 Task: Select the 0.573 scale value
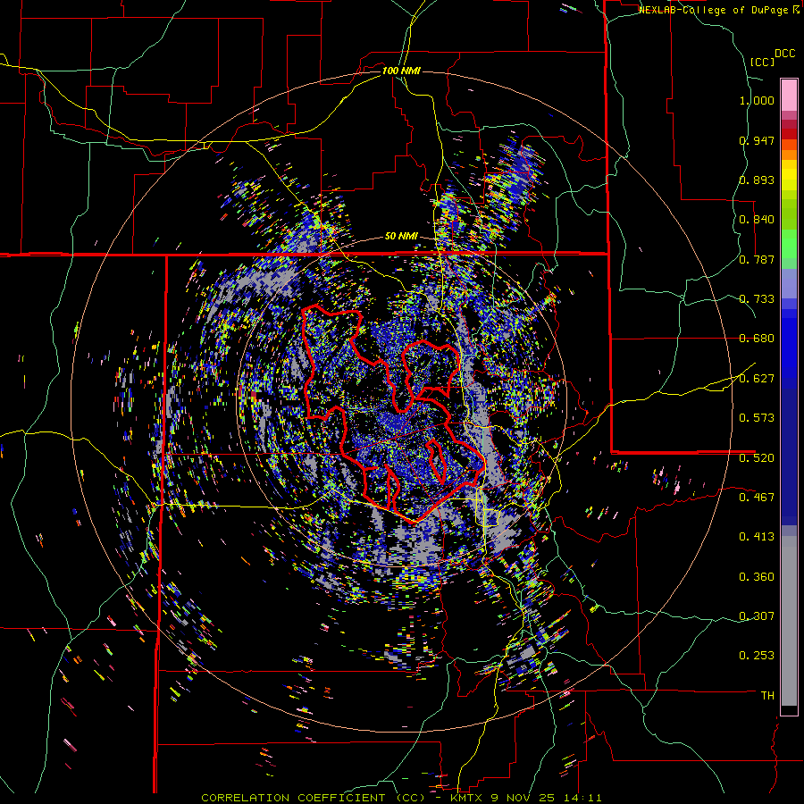(x=757, y=418)
